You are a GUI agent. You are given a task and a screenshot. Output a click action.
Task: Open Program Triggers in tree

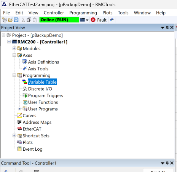(46, 96)
